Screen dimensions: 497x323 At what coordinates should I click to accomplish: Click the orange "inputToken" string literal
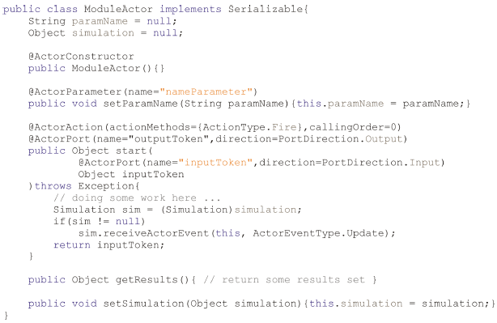pos(215,163)
